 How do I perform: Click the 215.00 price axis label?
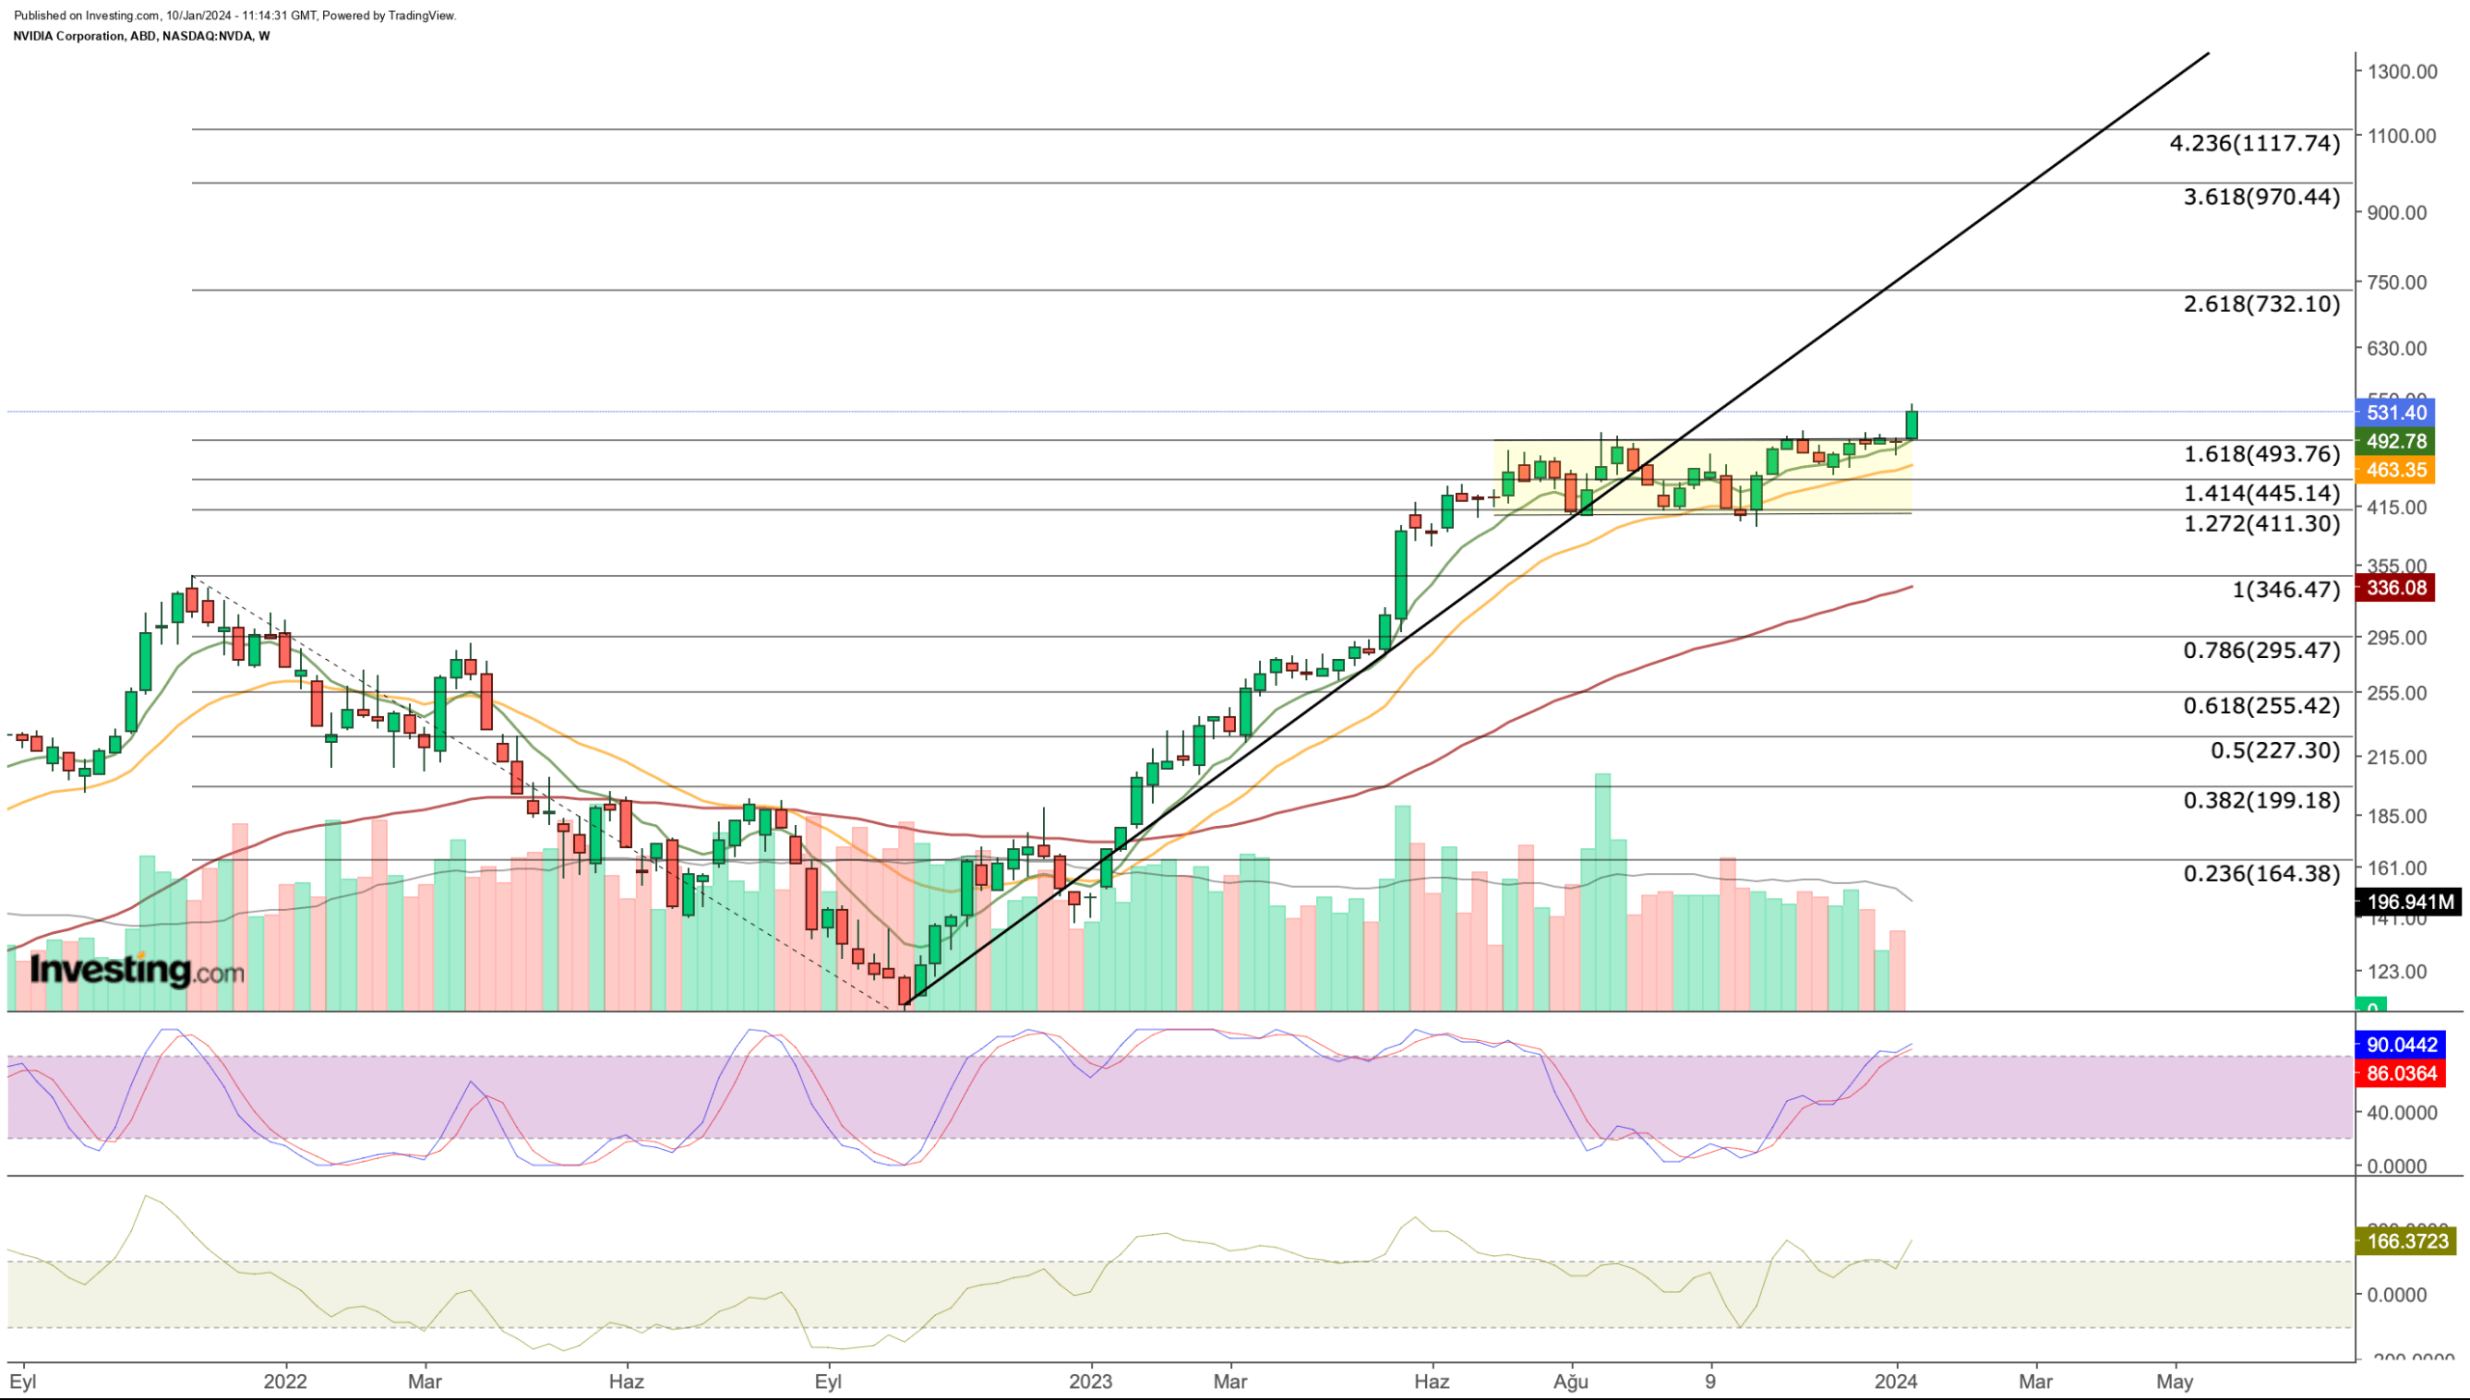click(2397, 757)
